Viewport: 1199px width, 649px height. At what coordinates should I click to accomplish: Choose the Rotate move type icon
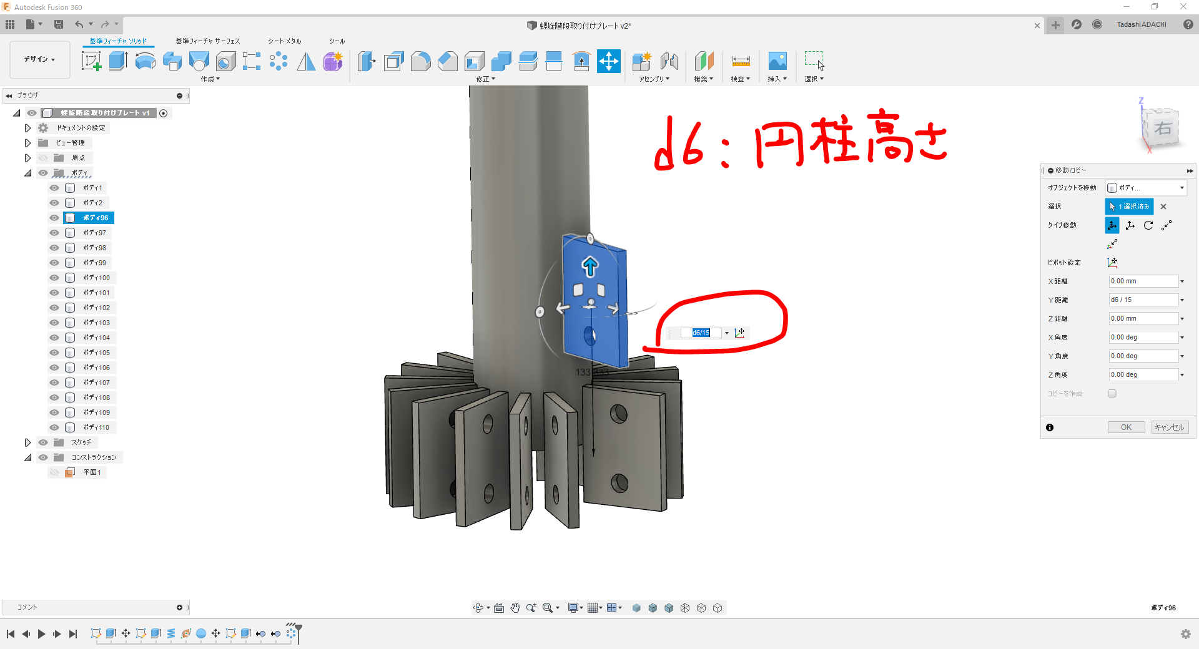pyautogui.click(x=1148, y=225)
